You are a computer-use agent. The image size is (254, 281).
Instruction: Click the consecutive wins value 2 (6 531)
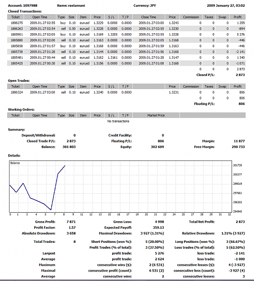(157, 265)
